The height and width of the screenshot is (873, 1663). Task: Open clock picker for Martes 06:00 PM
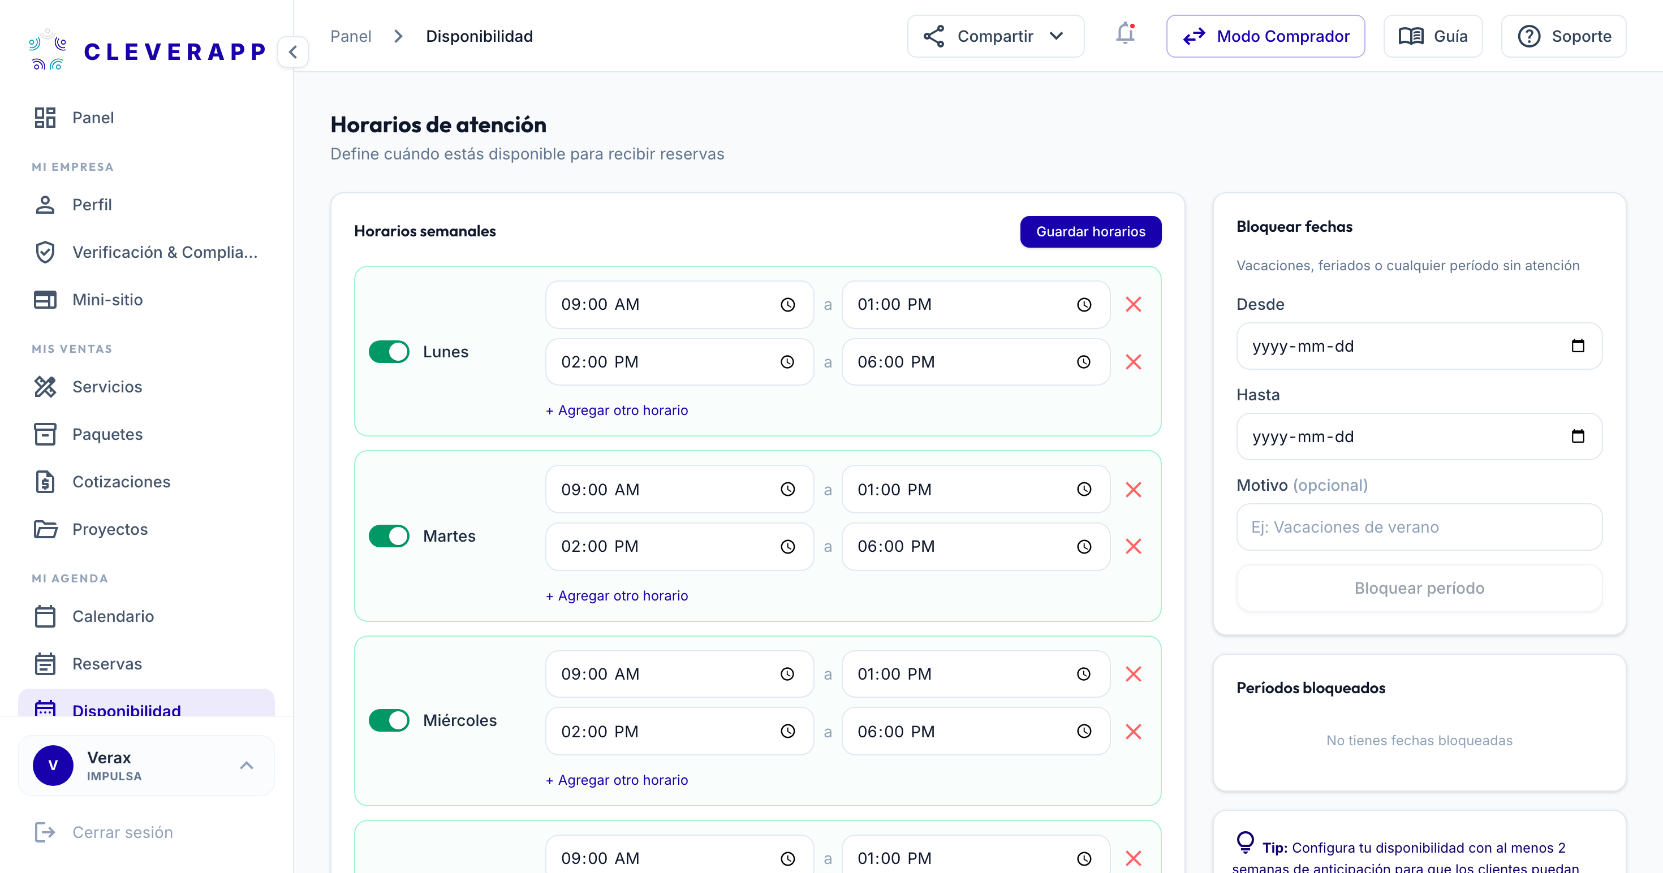point(1084,547)
